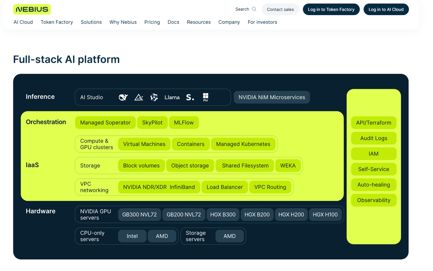Select the HGX H100 chip

click(x=325, y=214)
